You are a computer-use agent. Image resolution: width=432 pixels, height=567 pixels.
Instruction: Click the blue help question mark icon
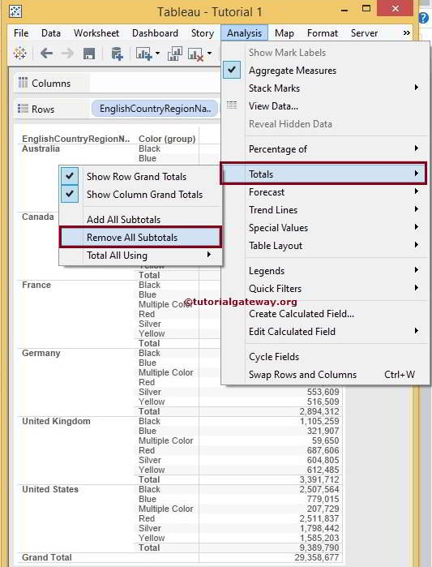(x=424, y=18)
